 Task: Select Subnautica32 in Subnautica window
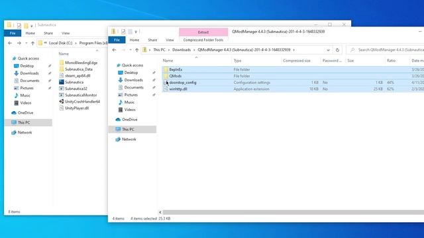point(76,89)
